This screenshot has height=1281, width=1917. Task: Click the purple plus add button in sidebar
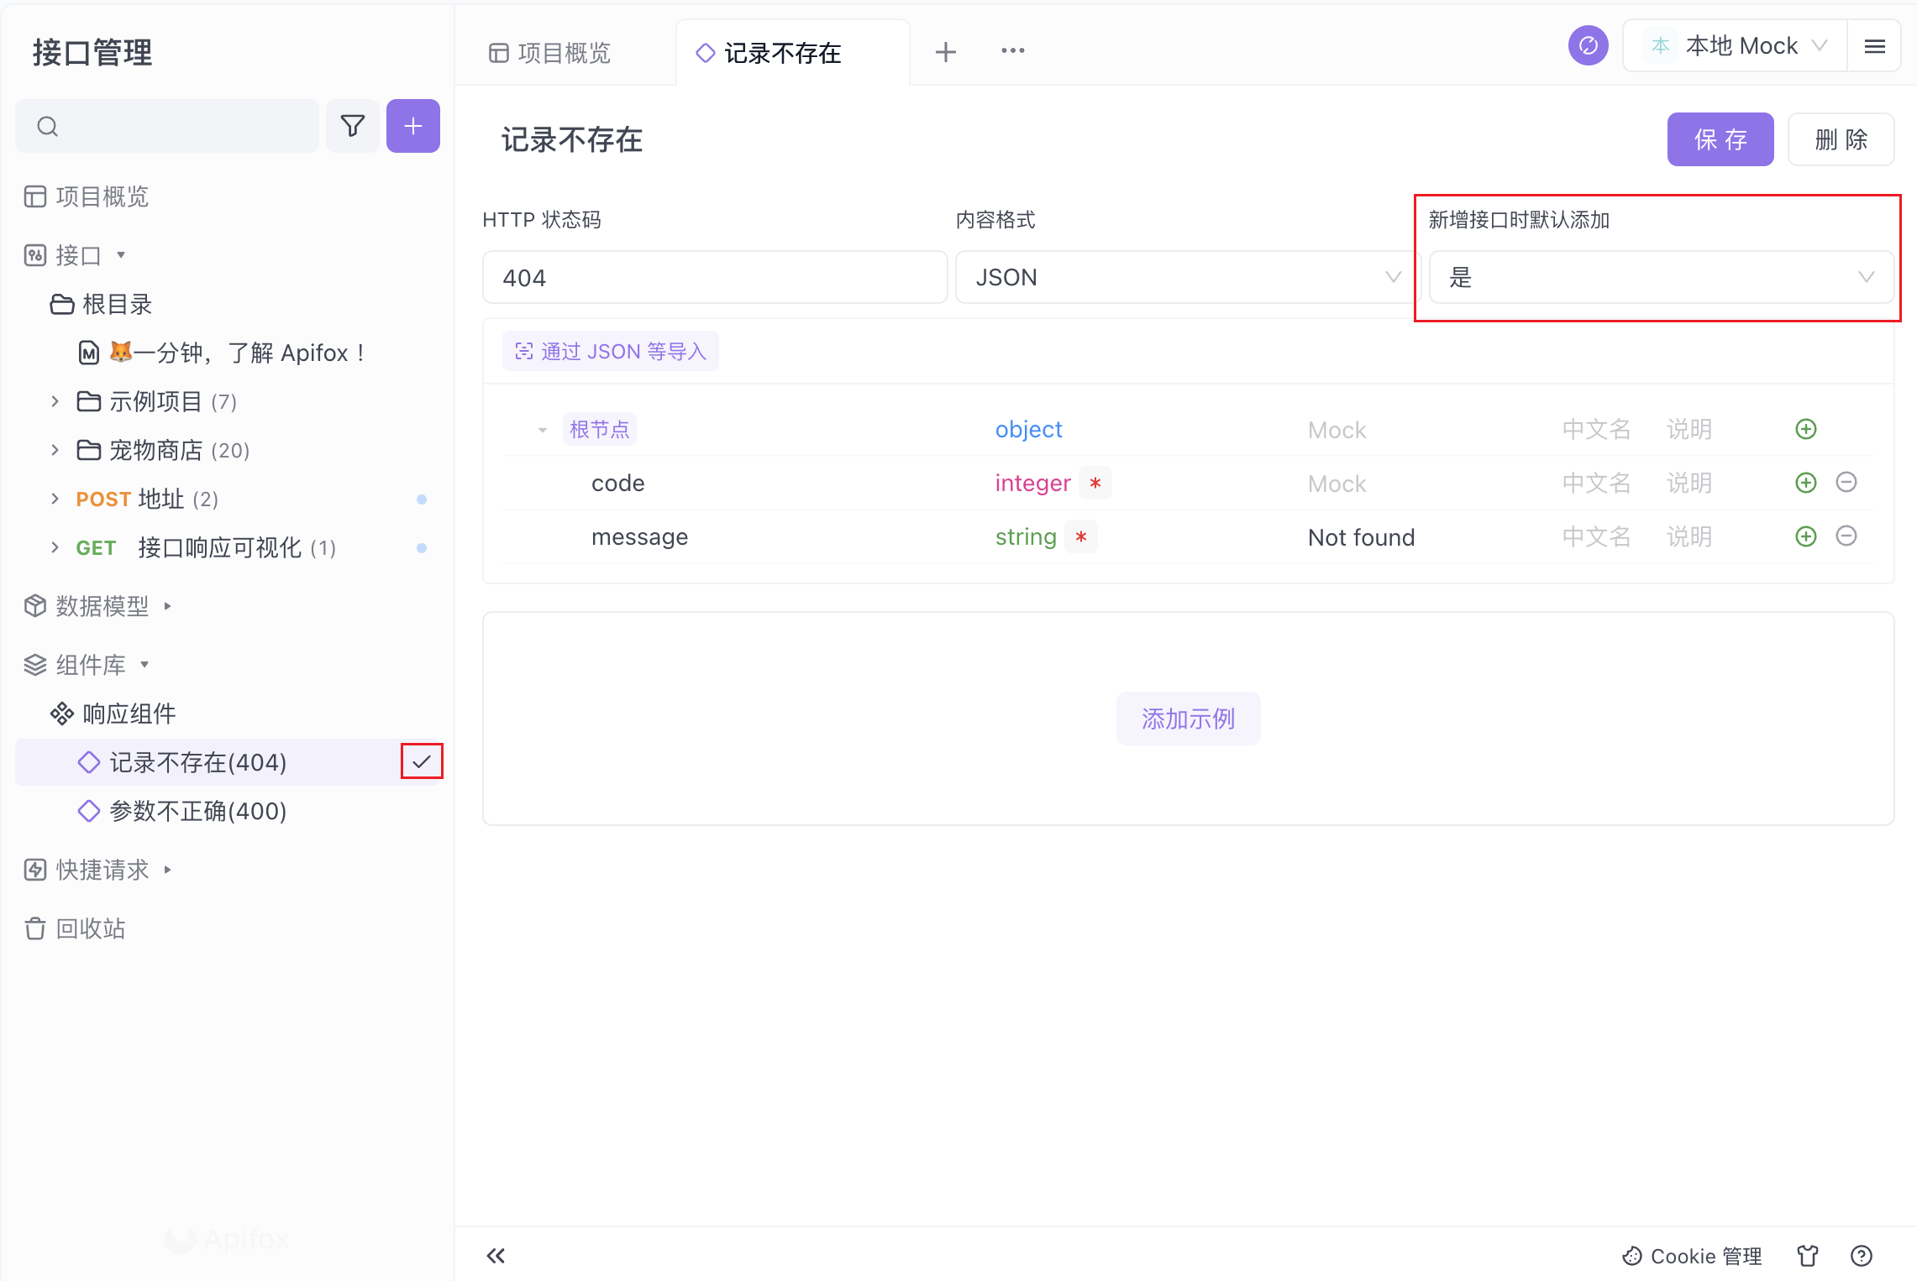click(412, 126)
